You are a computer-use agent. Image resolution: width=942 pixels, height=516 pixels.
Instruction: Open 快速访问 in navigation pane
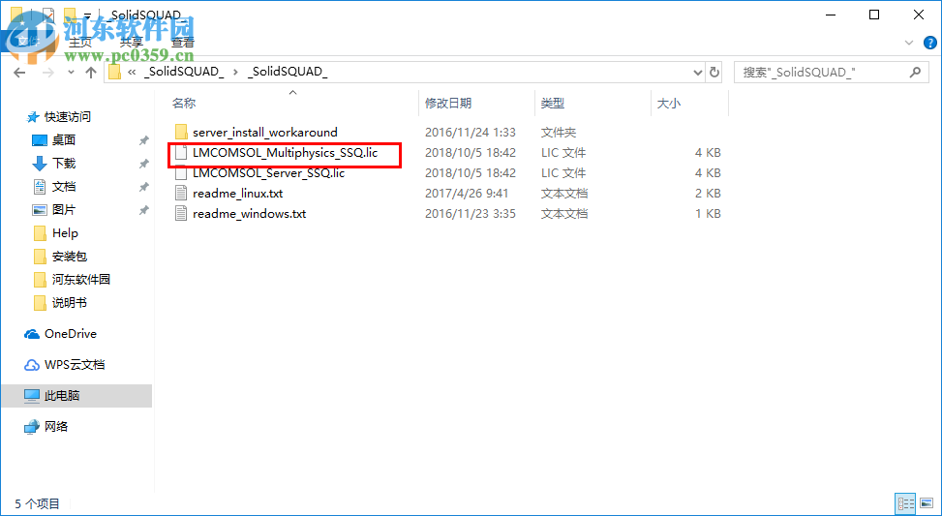(68, 117)
